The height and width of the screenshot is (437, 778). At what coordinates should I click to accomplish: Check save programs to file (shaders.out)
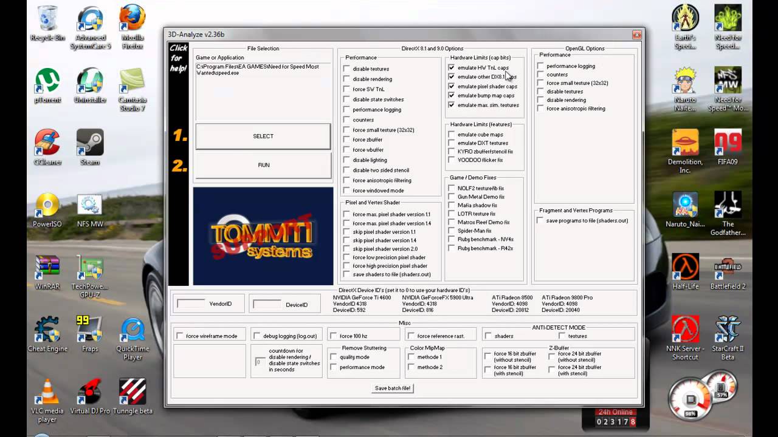[x=540, y=220]
